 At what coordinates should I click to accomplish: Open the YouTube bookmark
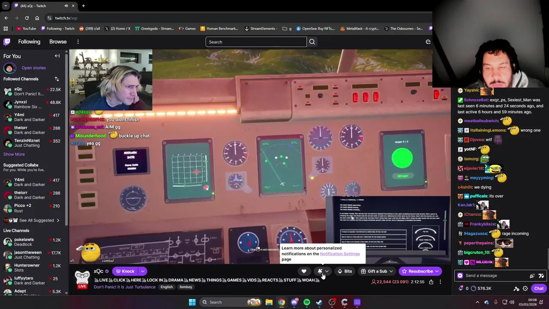pyautogui.click(x=27, y=29)
